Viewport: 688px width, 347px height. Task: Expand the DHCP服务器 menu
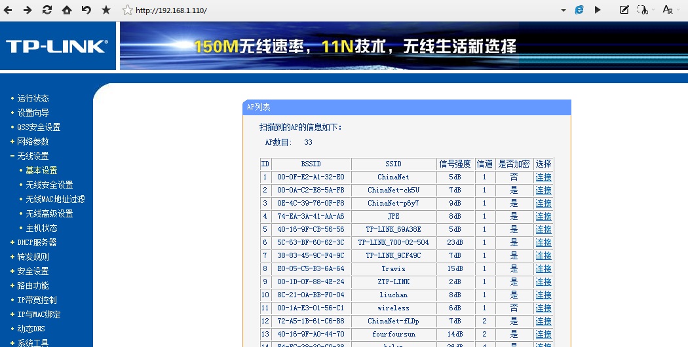37,243
